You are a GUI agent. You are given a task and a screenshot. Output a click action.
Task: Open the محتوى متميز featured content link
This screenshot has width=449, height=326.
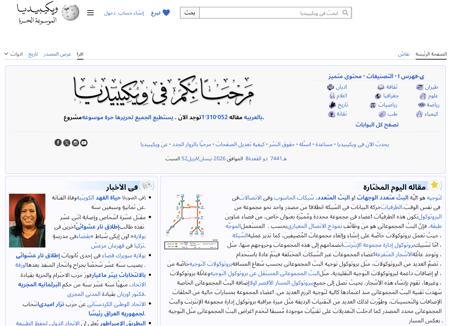pos(345,76)
